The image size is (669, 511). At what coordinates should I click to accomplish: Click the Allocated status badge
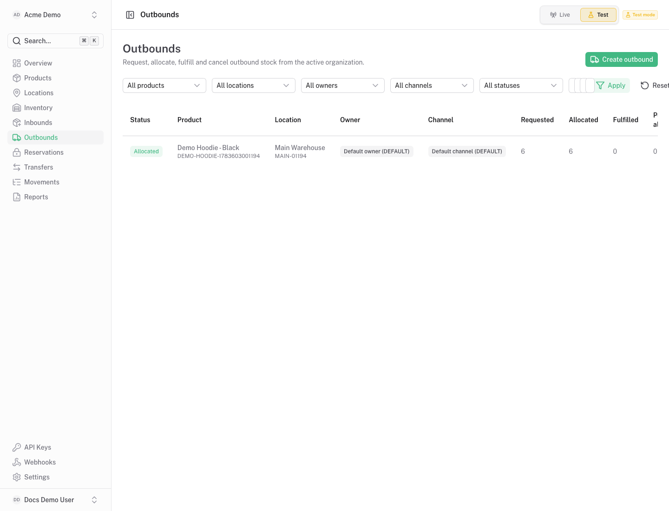tap(146, 151)
